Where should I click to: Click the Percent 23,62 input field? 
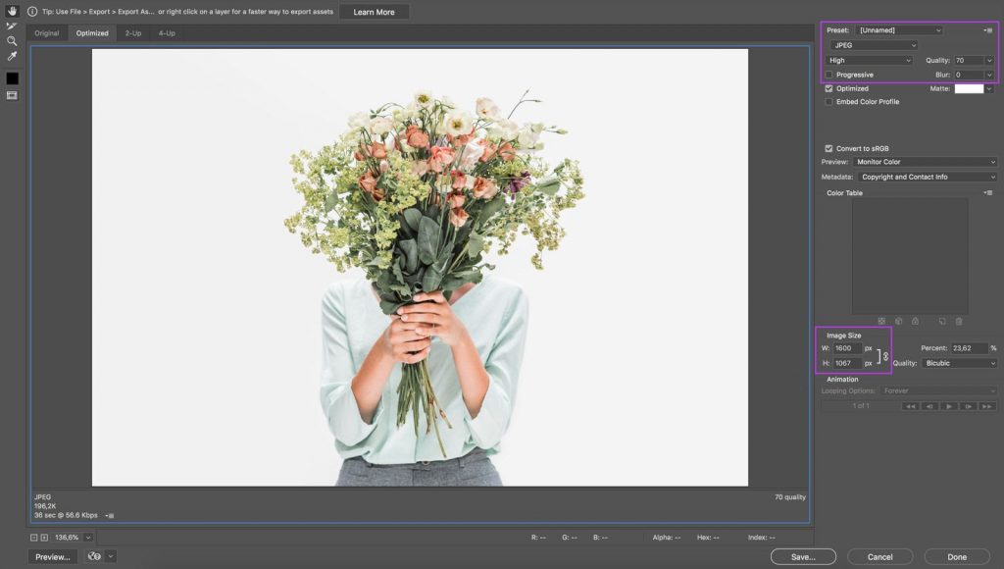[x=969, y=348]
